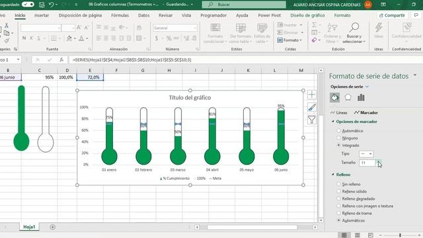
Task: Click the AutoSum sigma icon
Action: coord(315,25)
